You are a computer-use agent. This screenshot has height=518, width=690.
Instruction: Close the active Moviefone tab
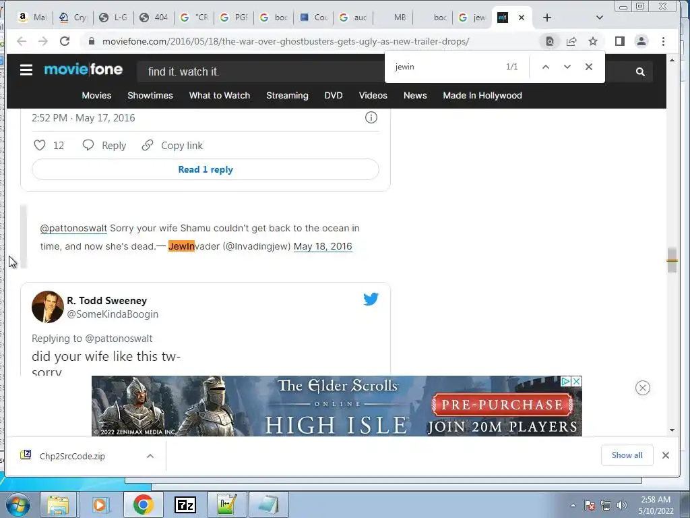click(522, 18)
